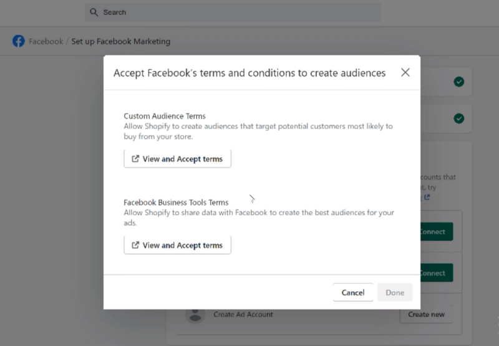Click the search magnifier icon
499x346 pixels.
click(x=94, y=12)
